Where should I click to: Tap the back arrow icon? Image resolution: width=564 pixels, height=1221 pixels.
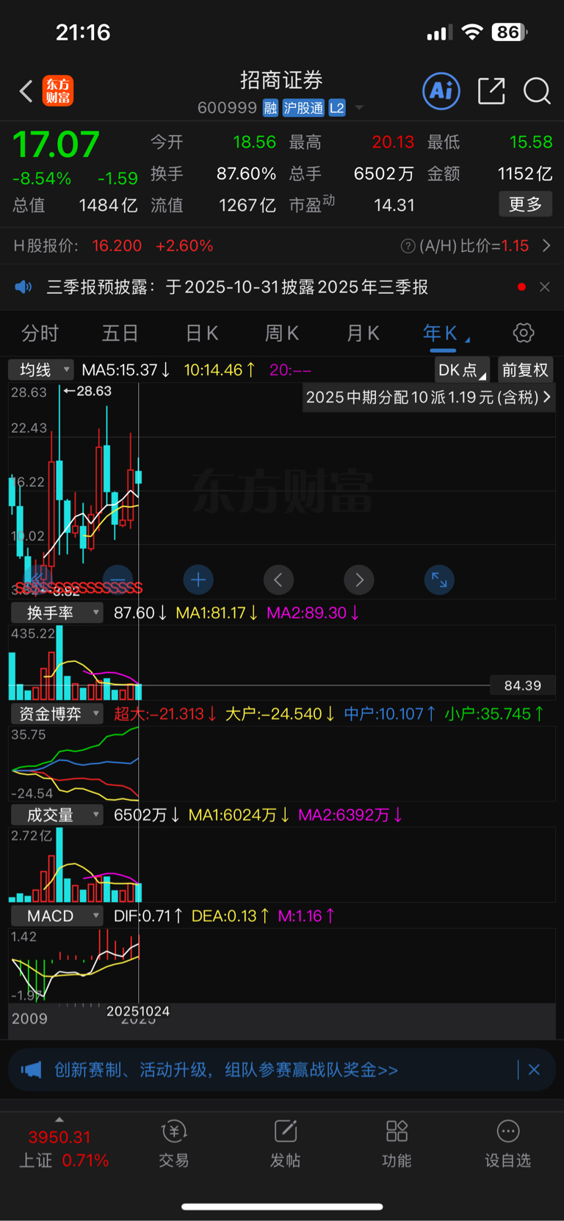(26, 91)
